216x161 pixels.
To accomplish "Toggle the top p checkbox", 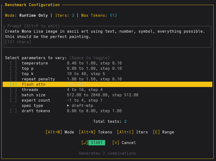I will point(13,68).
